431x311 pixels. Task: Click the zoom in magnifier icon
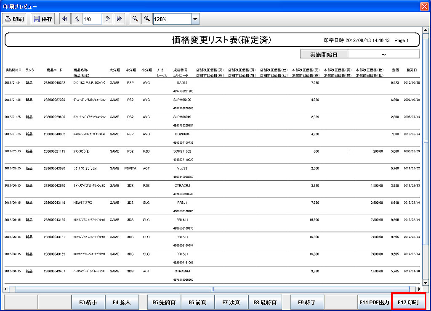pos(147,19)
